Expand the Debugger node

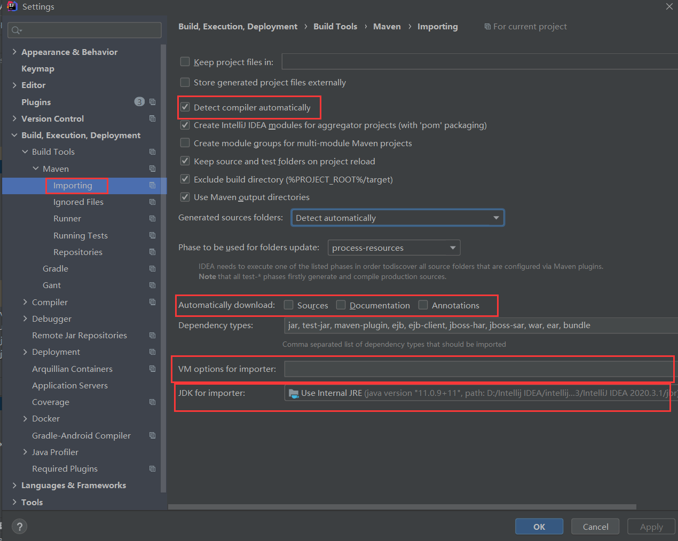pyautogui.click(x=25, y=319)
